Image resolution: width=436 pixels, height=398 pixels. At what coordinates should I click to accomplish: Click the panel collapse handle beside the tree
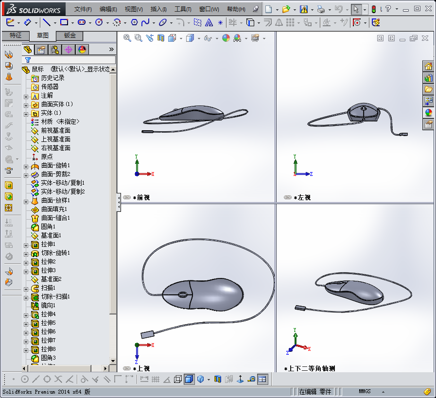pyautogui.click(x=119, y=202)
